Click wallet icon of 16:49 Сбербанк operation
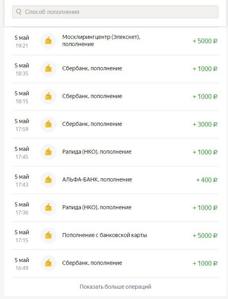Screen dimensions: 228x299 [48, 263]
